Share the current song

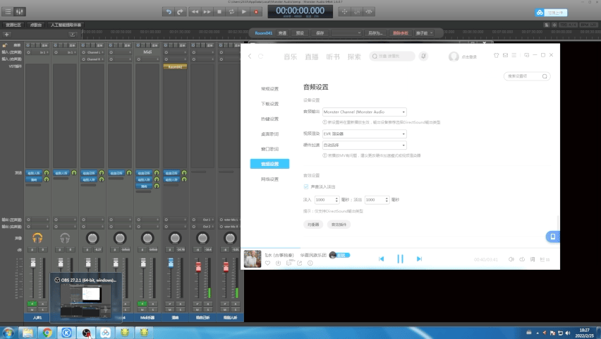[x=299, y=263]
